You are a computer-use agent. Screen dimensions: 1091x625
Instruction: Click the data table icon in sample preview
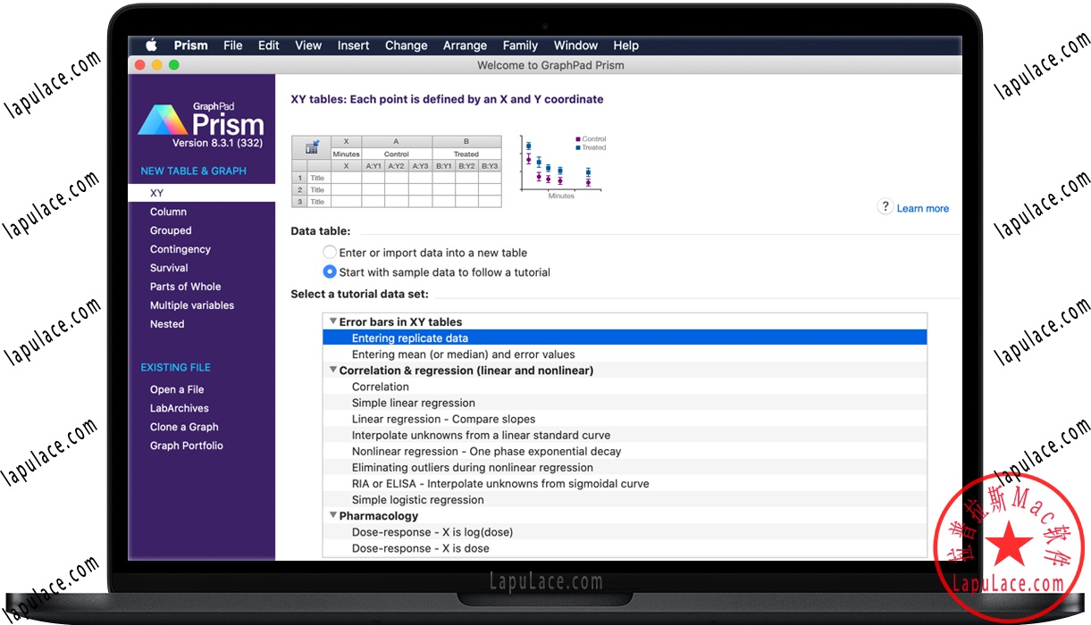pos(313,148)
